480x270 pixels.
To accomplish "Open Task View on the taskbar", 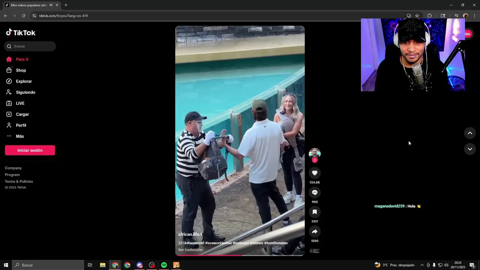I will [x=90, y=265].
